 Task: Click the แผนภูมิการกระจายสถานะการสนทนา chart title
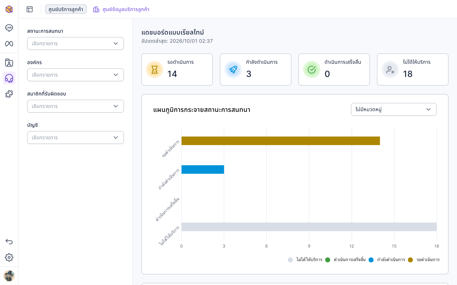coord(202,110)
